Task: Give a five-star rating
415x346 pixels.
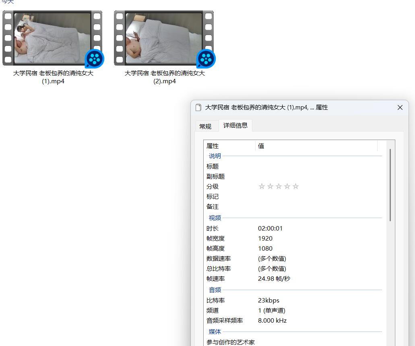Action: [295, 186]
